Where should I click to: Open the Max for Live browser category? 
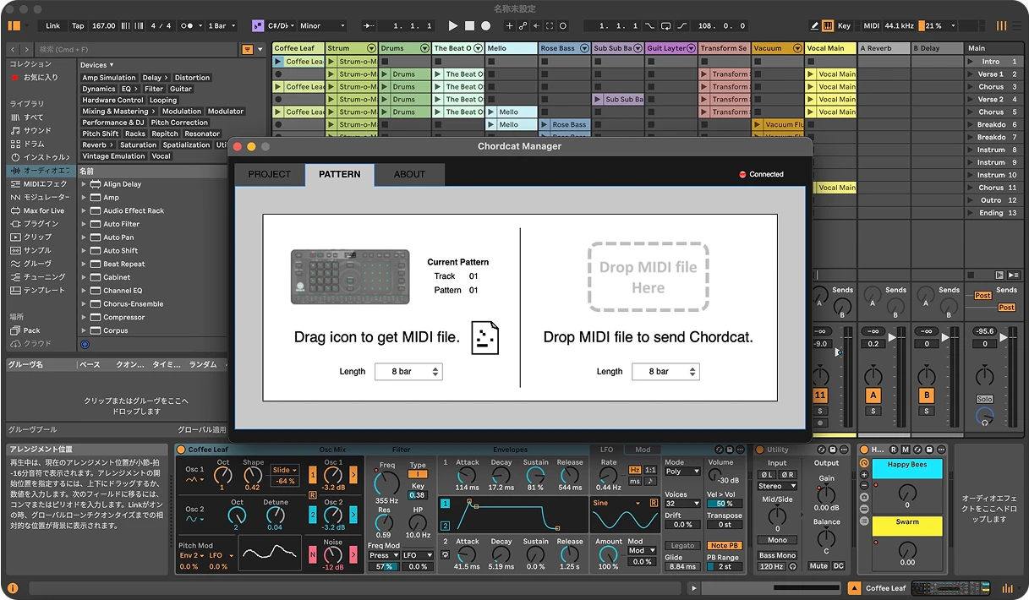coord(43,210)
